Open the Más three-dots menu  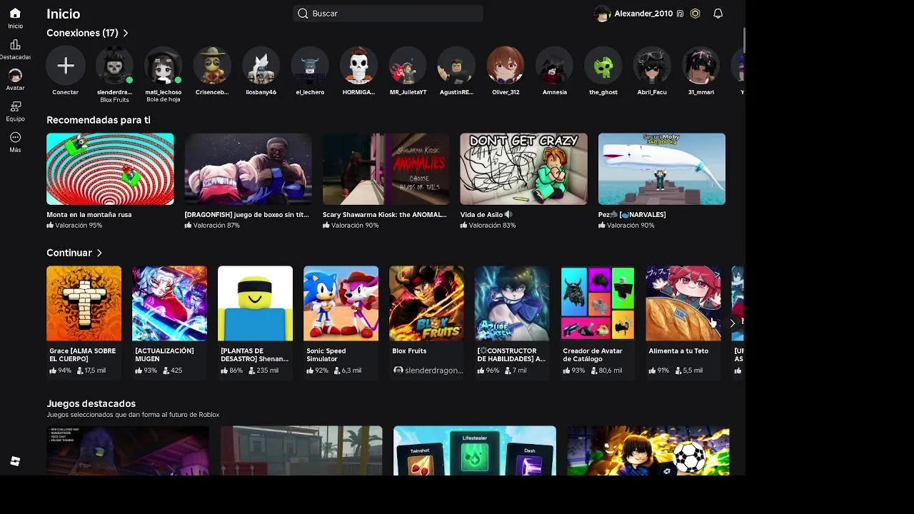point(15,137)
